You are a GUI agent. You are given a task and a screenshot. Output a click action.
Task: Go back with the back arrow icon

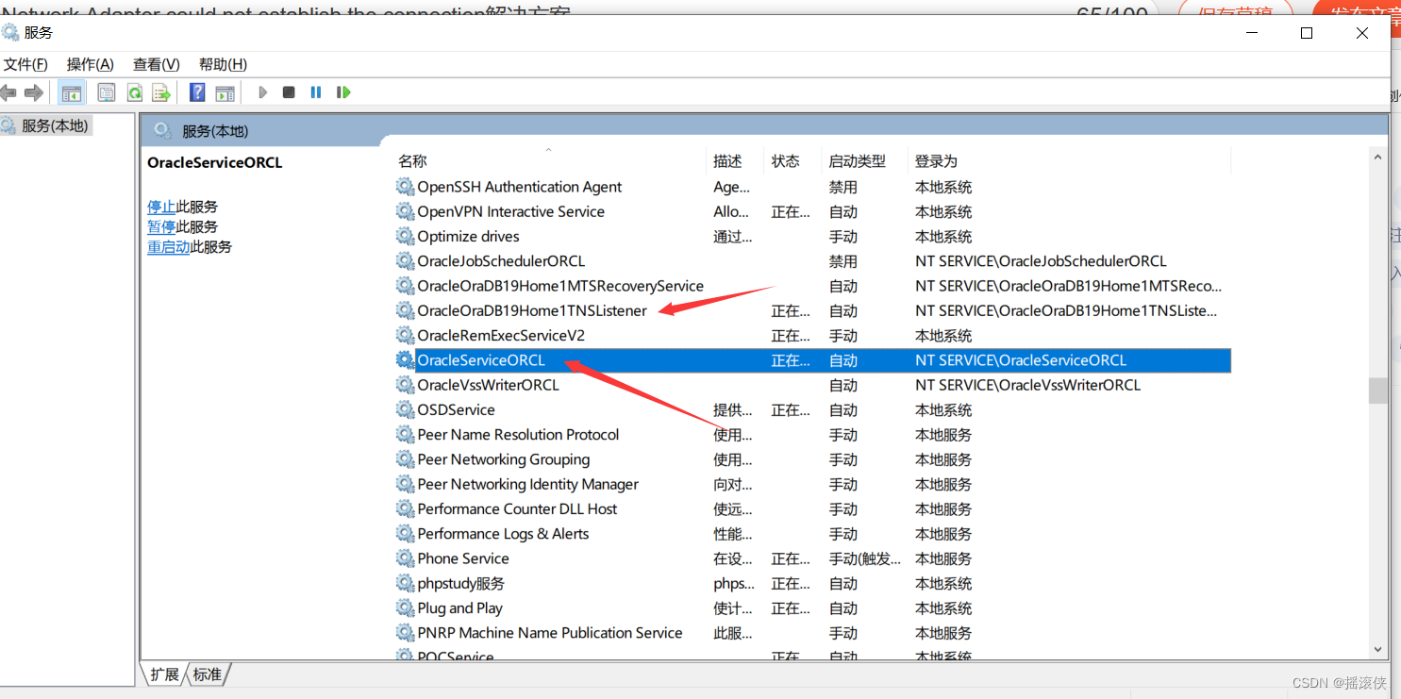coord(8,92)
